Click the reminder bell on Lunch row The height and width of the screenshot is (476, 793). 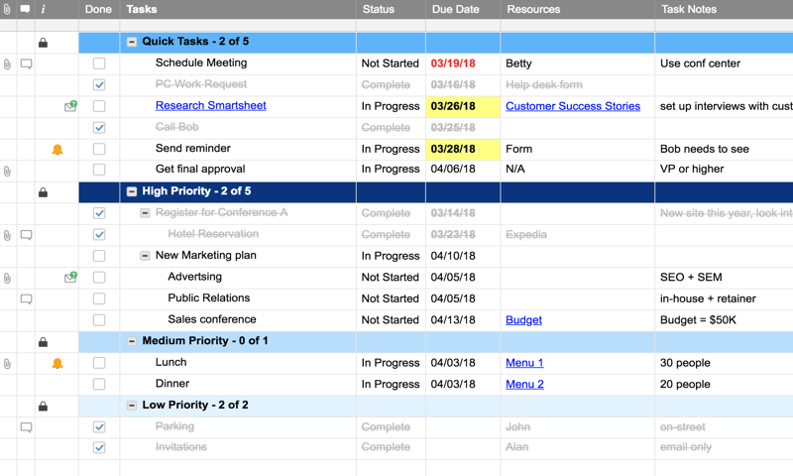(x=57, y=364)
